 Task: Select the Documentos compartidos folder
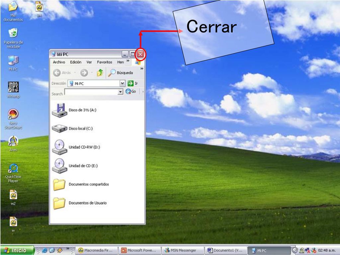click(81, 184)
